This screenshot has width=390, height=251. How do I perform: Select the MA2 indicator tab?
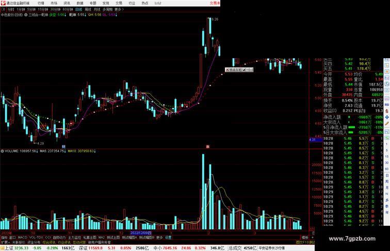click(101, 238)
